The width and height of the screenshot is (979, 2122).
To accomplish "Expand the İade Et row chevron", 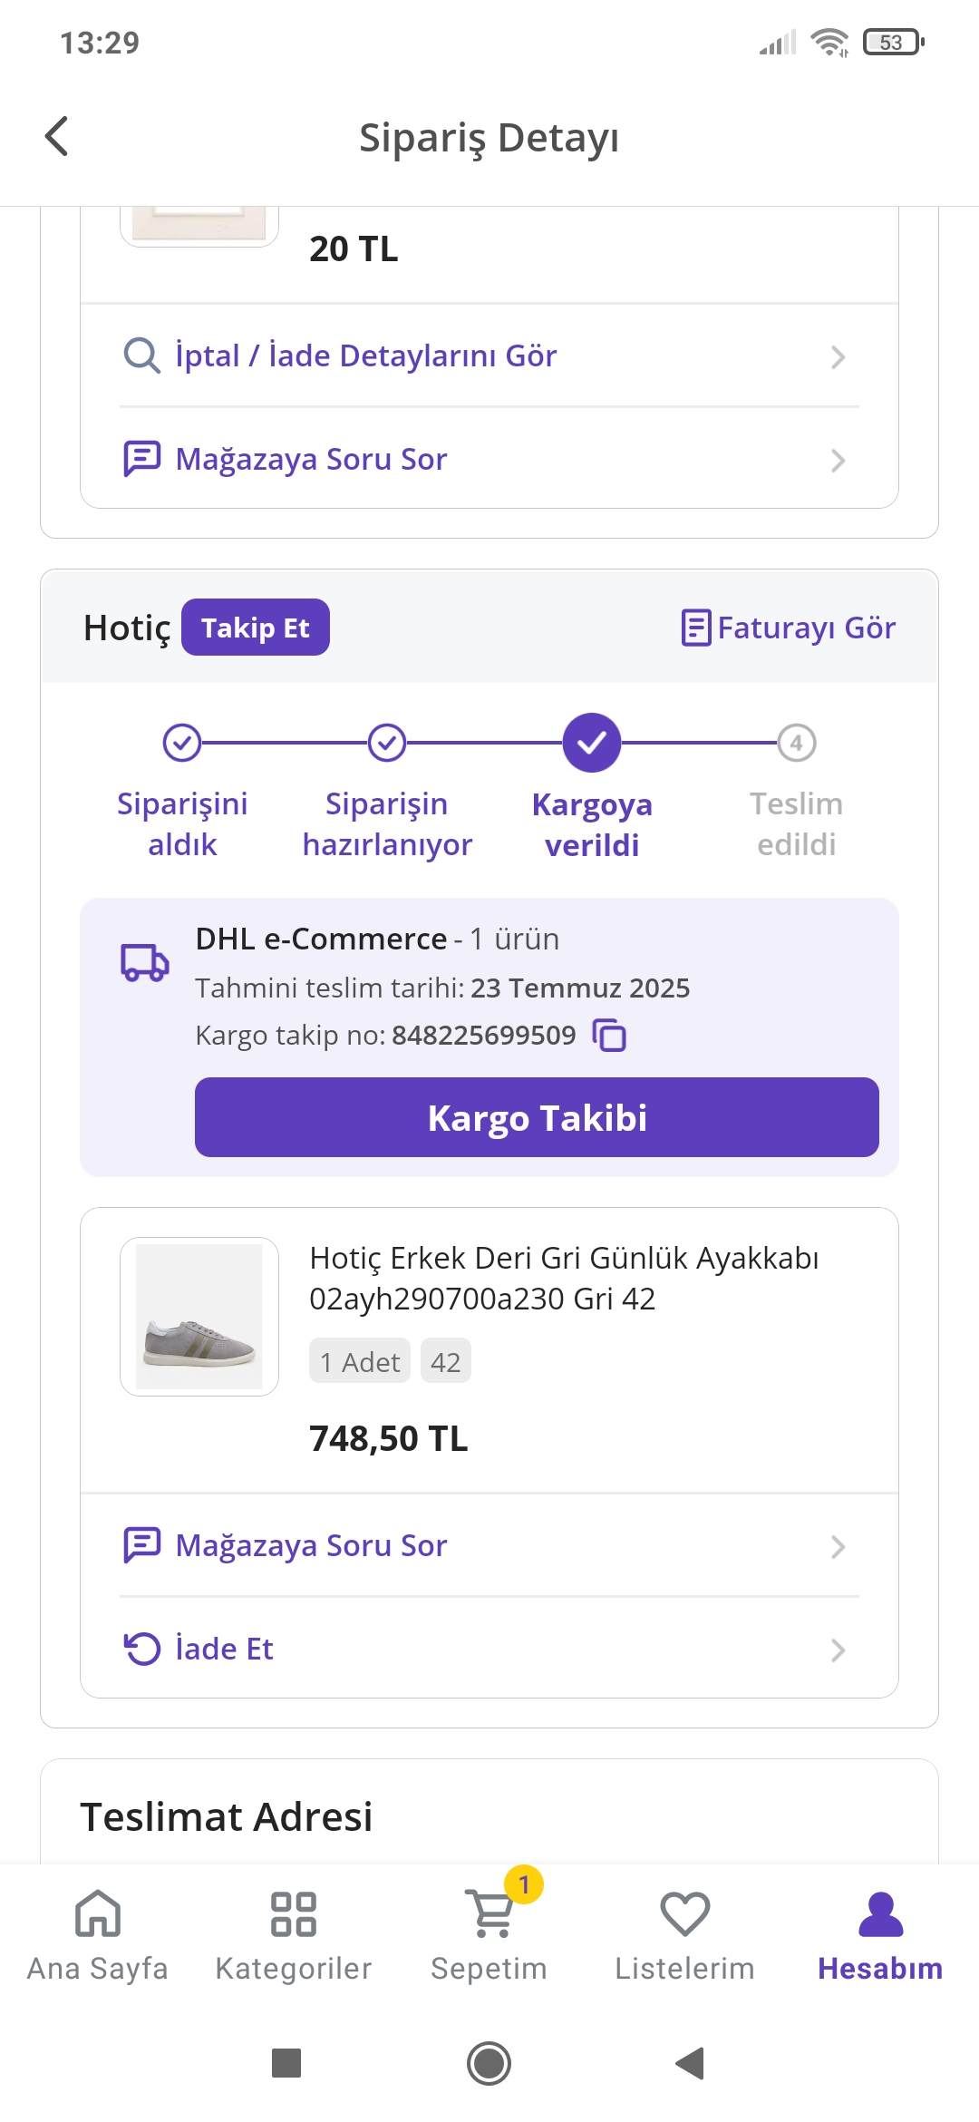I will click(838, 1650).
